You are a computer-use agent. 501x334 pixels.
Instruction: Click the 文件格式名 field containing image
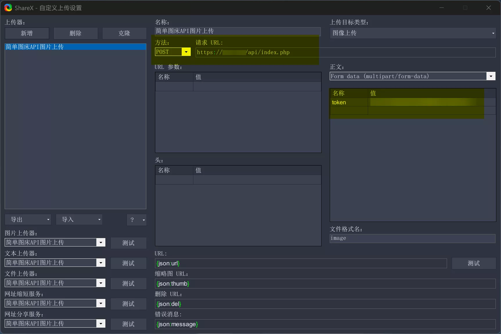412,238
